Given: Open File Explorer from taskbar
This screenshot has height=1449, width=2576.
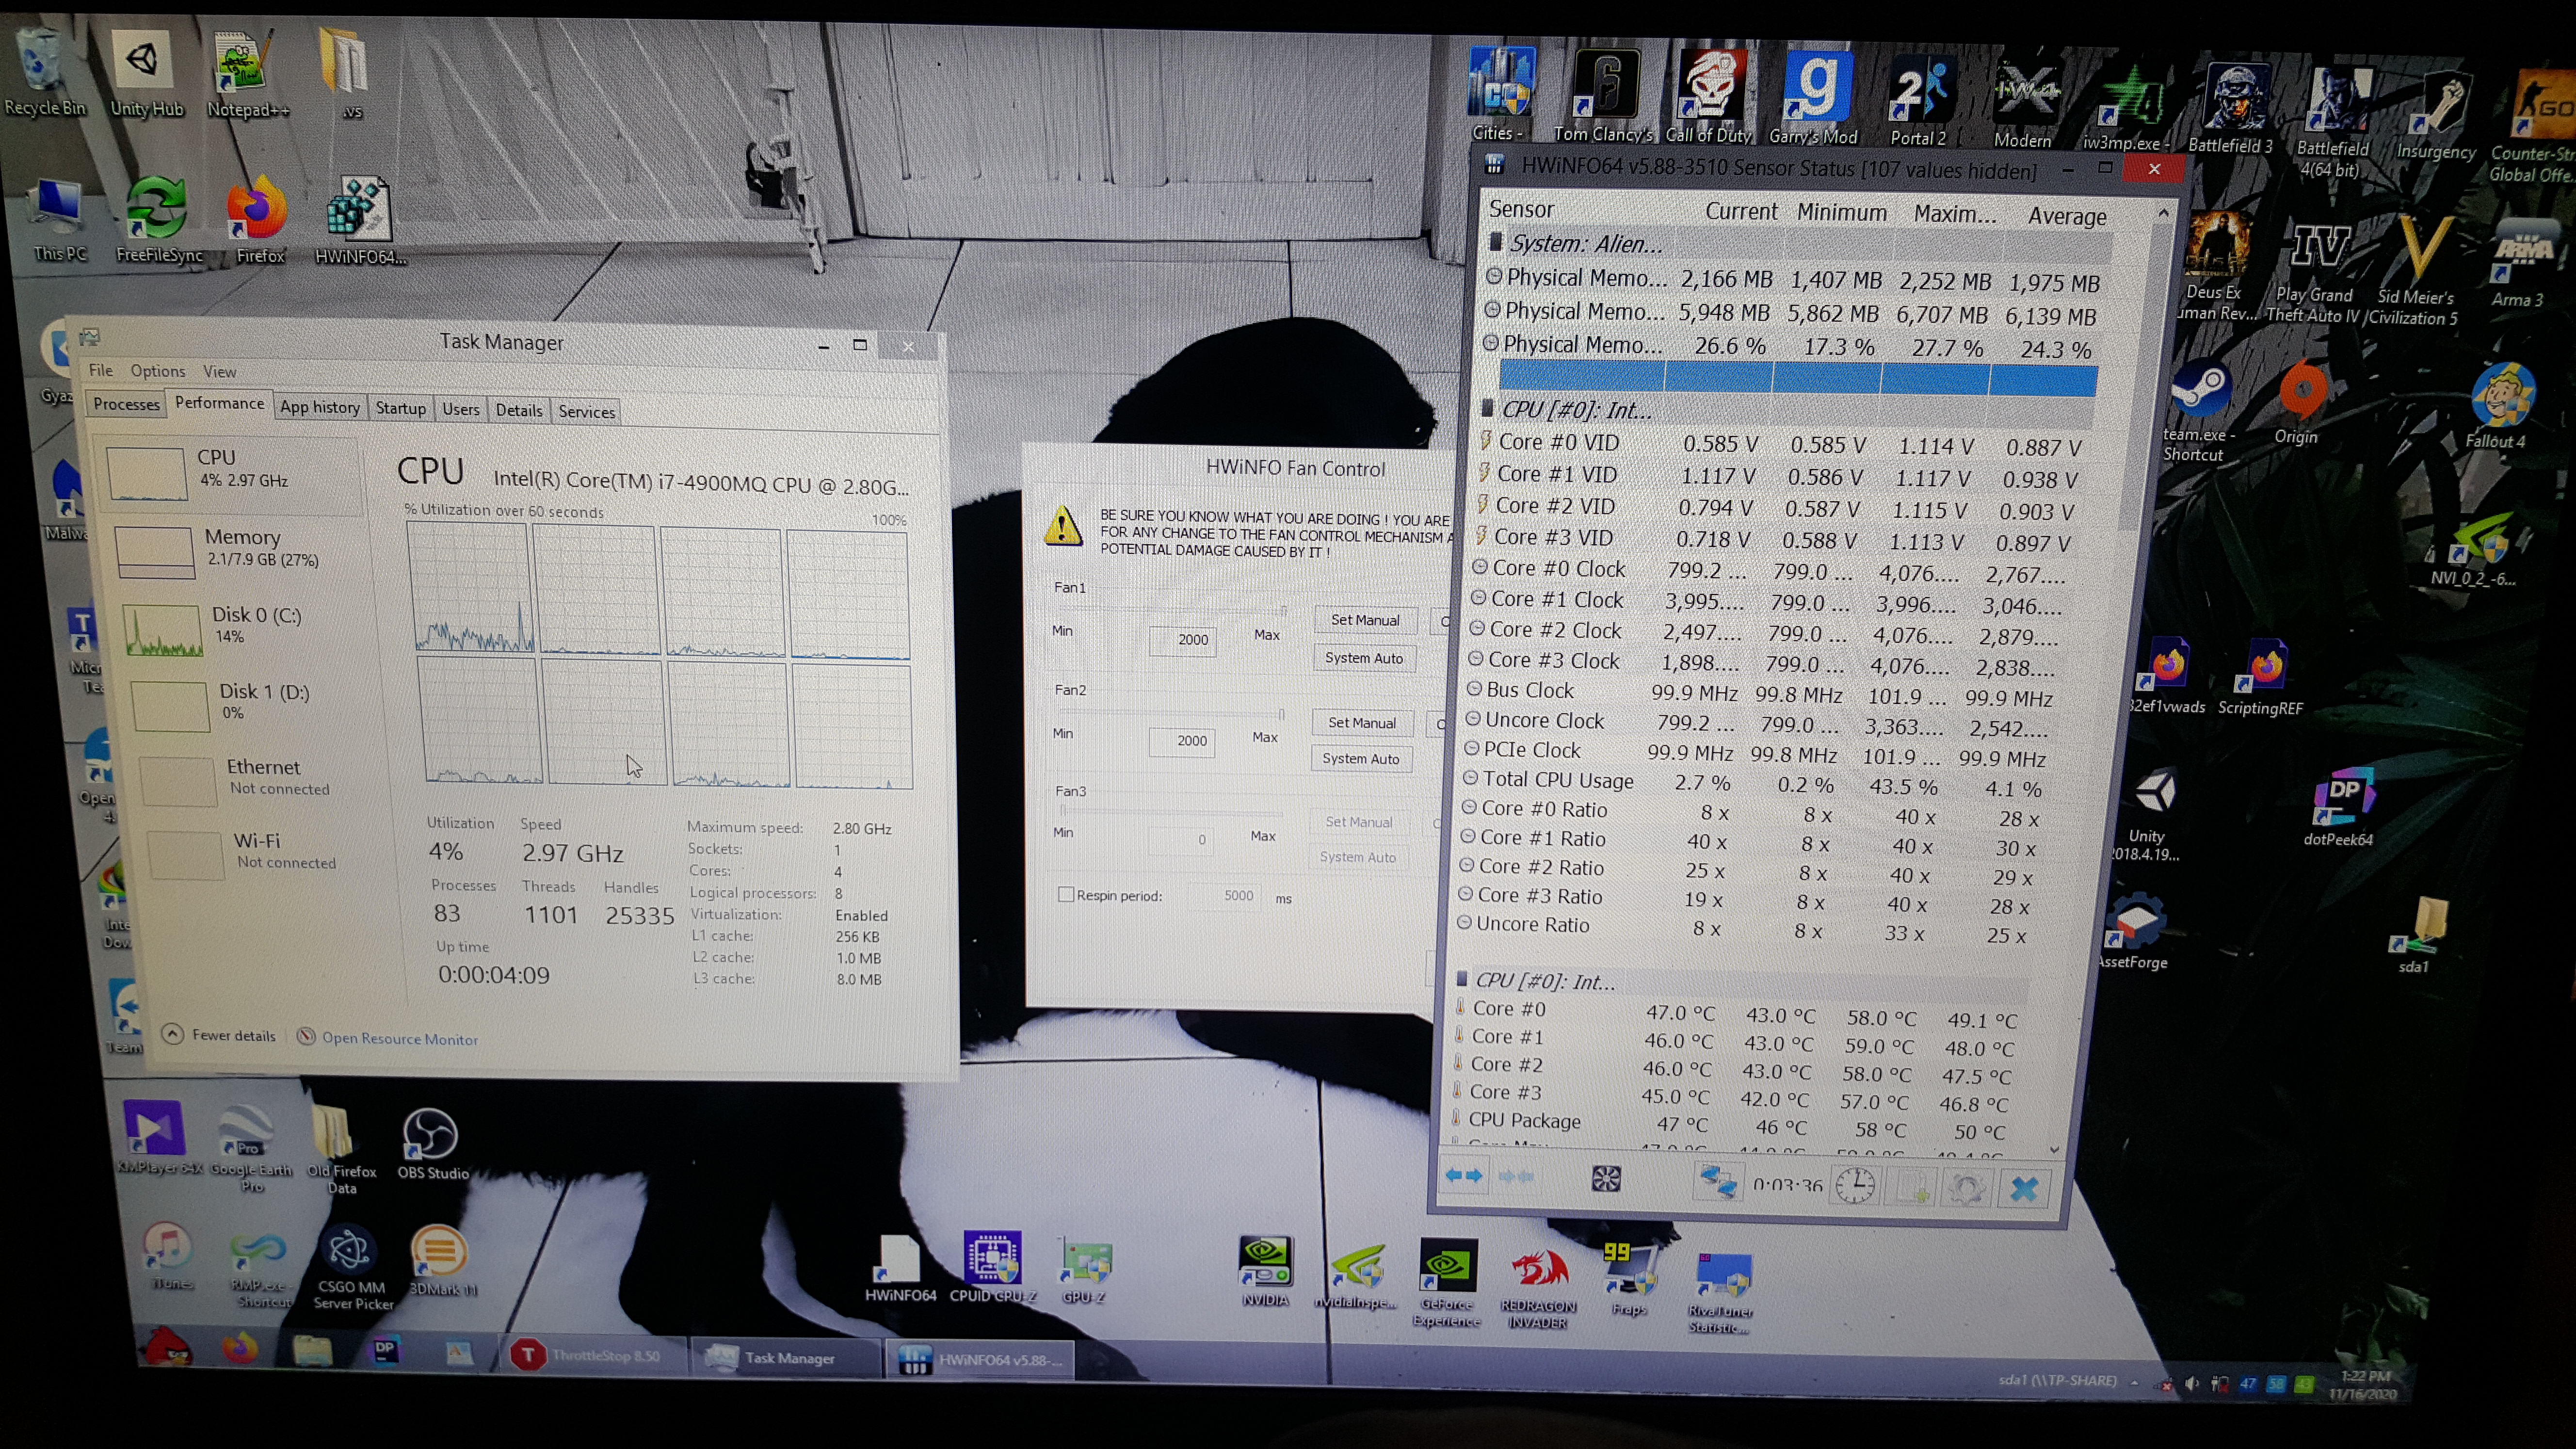Looking at the screenshot, I should pos(312,1351).
